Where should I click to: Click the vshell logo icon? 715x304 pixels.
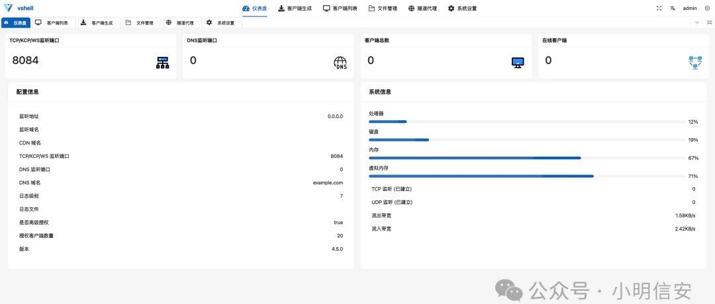coord(8,8)
